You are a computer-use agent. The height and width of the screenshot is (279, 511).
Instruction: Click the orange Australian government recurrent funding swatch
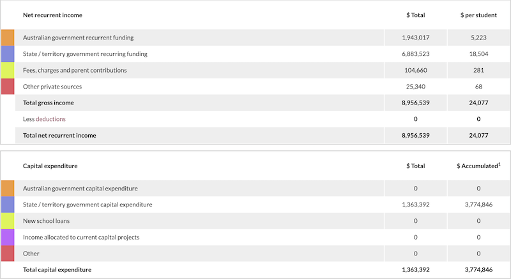click(8, 38)
